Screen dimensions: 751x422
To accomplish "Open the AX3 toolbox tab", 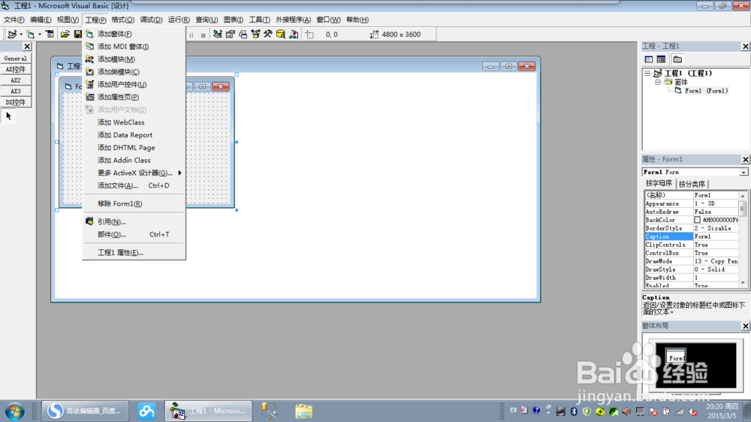I will pyautogui.click(x=16, y=92).
